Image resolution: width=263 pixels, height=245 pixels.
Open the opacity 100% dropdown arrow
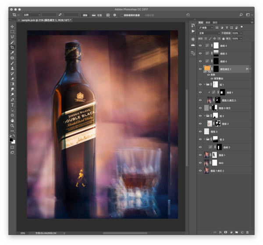[x=241, y=33]
